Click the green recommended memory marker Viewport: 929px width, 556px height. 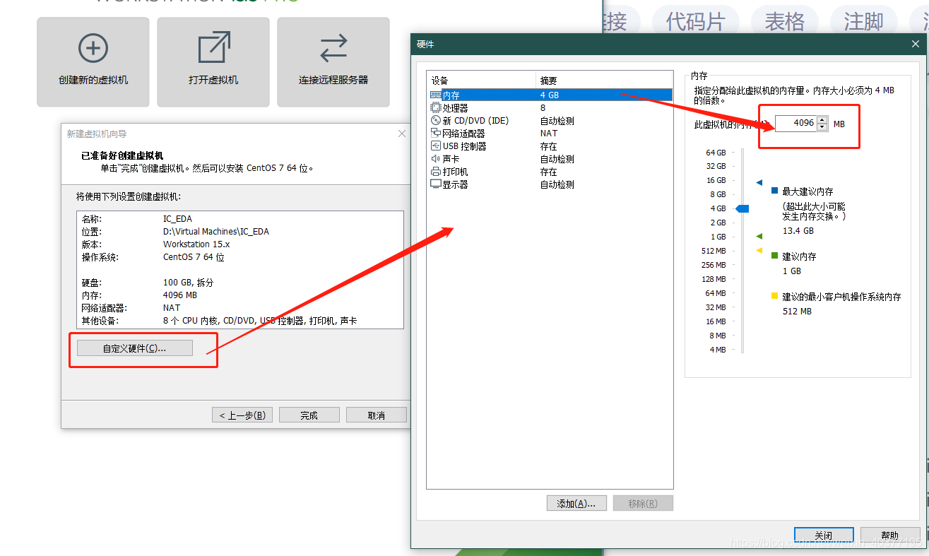pos(759,236)
